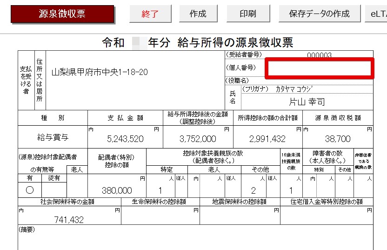Click the 支払金額 column header
The height and width of the screenshot is (250, 387).
pyautogui.click(x=125, y=118)
